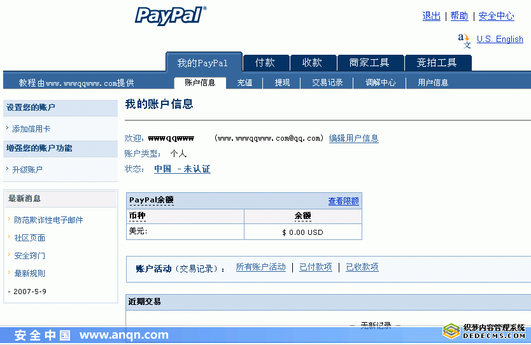The width and height of the screenshot is (531, 345).
Task: Open 最新规则 news item
Action: 29,274
